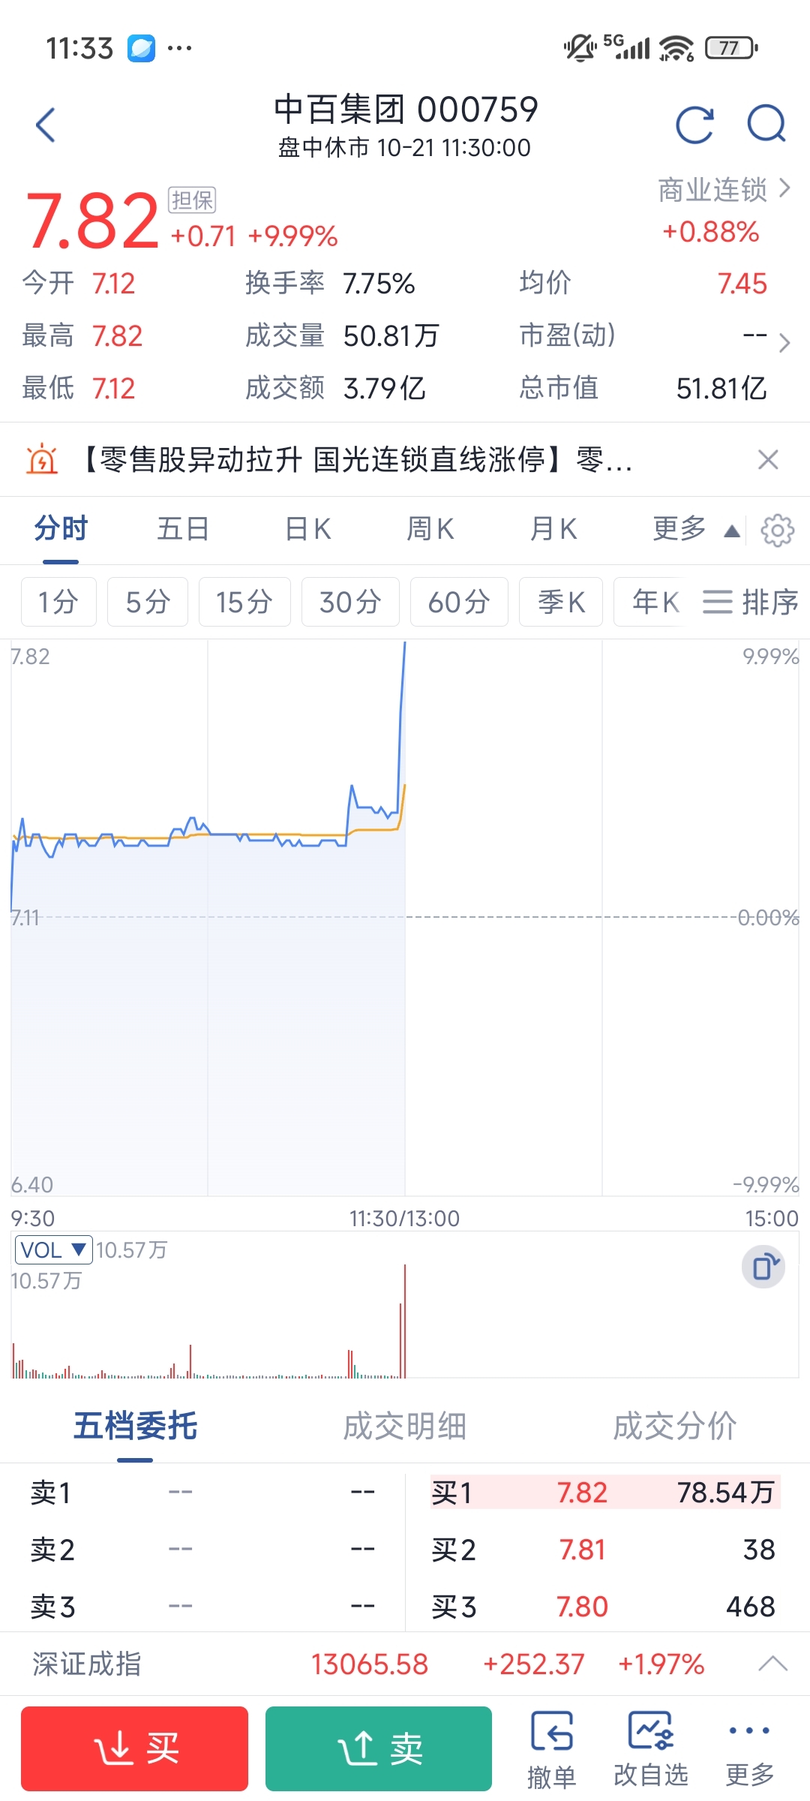Image resolution: width=810 pixels, height=1801 pixels.
Task: Refresh the stock quote
Action: (x=694, y=125)
